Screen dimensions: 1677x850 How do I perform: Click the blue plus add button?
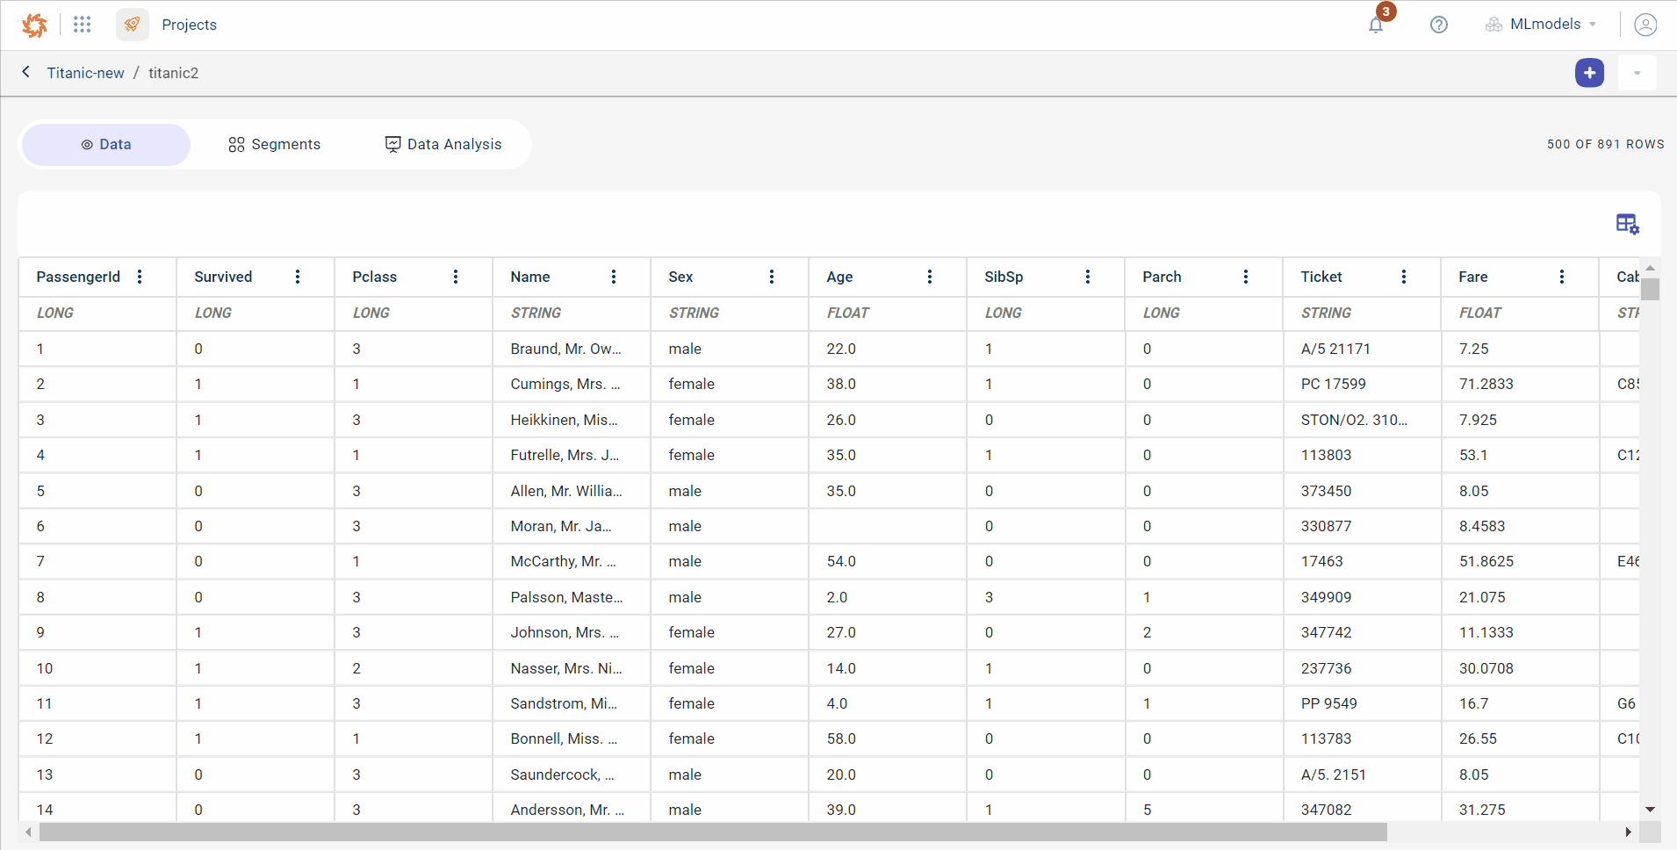(1588, 73)
